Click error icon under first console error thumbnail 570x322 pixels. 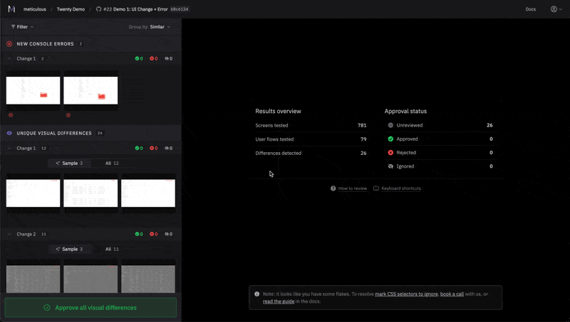point(11,115)
